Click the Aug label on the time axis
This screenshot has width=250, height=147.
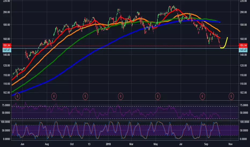[47, 144]
